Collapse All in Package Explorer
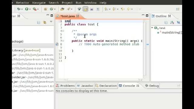This screenshot has width=194, height=109. pyautogui.click(x=38, y=23)
